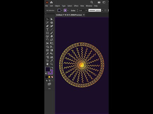153x114 pixels.
Task: Open Edit Toolbar three-dots menu
Action: [x=49, y=89]
